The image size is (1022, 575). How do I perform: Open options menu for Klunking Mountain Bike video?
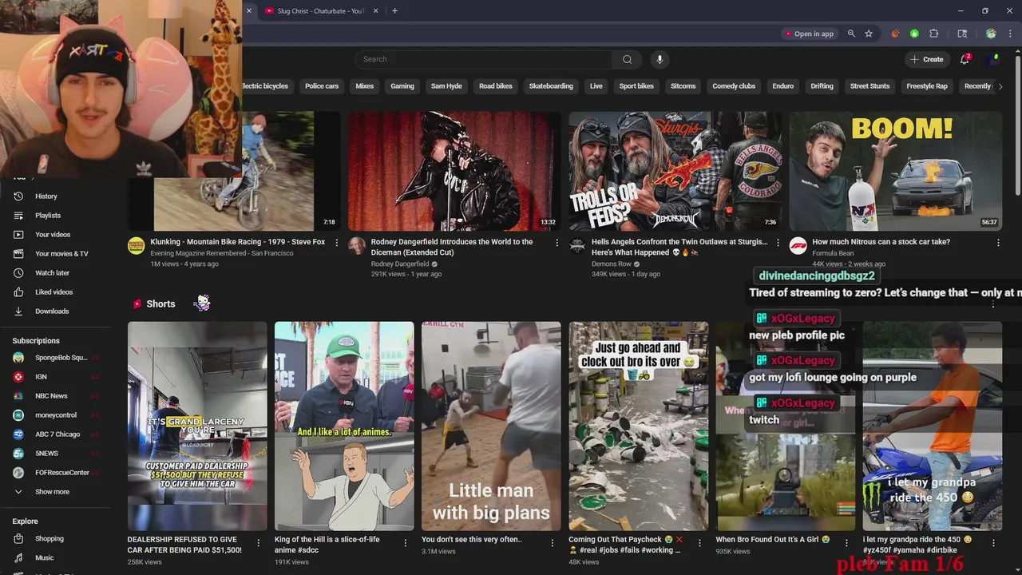(336, 242)
